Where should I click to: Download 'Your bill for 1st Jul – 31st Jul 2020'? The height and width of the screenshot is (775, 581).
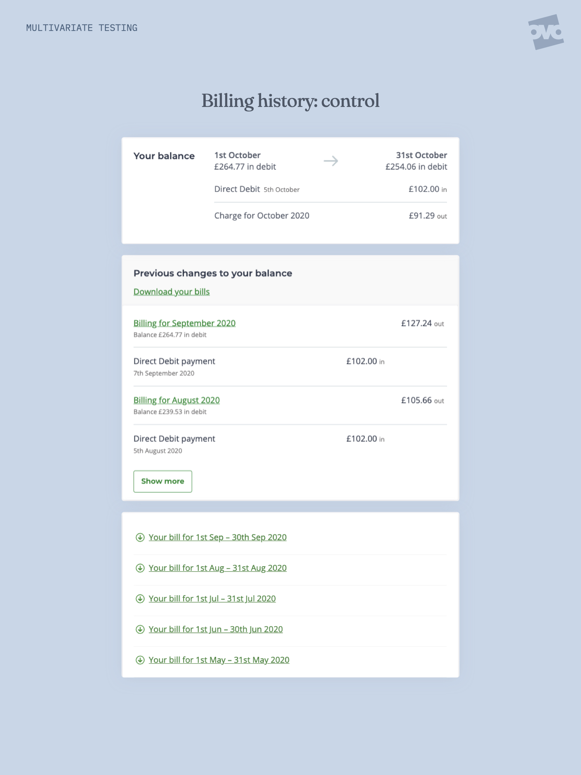click(x=212, y=599)
